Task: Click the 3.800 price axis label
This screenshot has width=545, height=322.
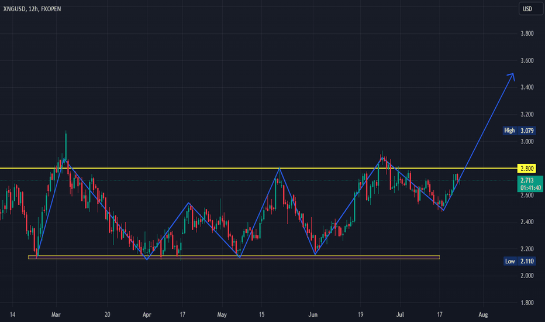Action: [527, 33]
